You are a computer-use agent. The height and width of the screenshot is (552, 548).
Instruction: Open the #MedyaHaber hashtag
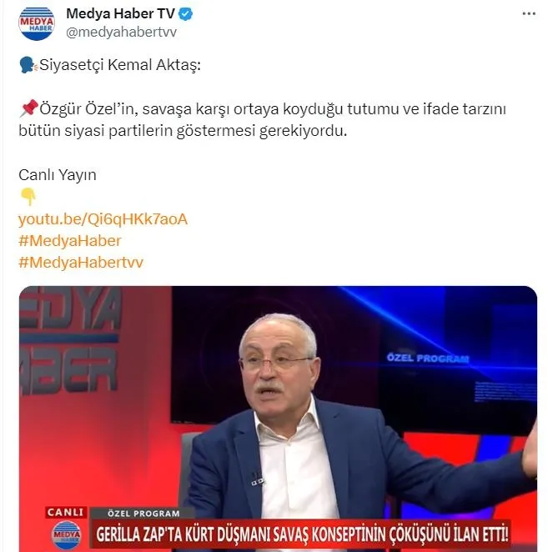point(70,241)
